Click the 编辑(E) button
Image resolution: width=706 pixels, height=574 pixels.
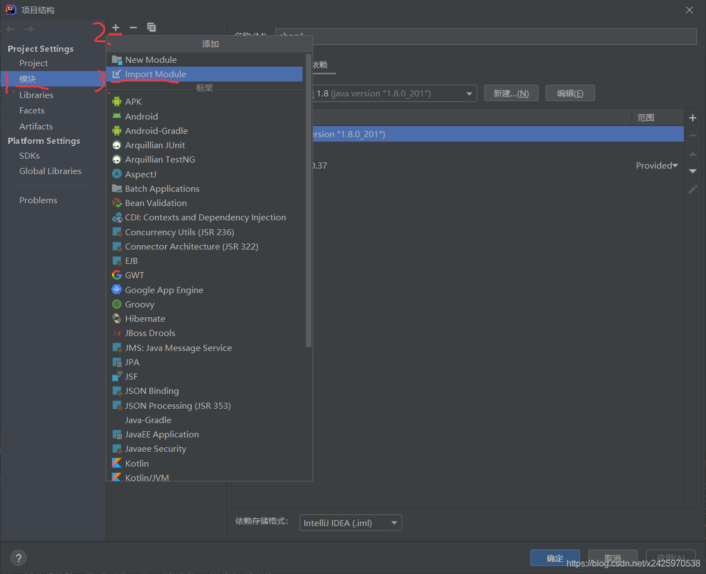pyautogui.click(x=570, y=93)
